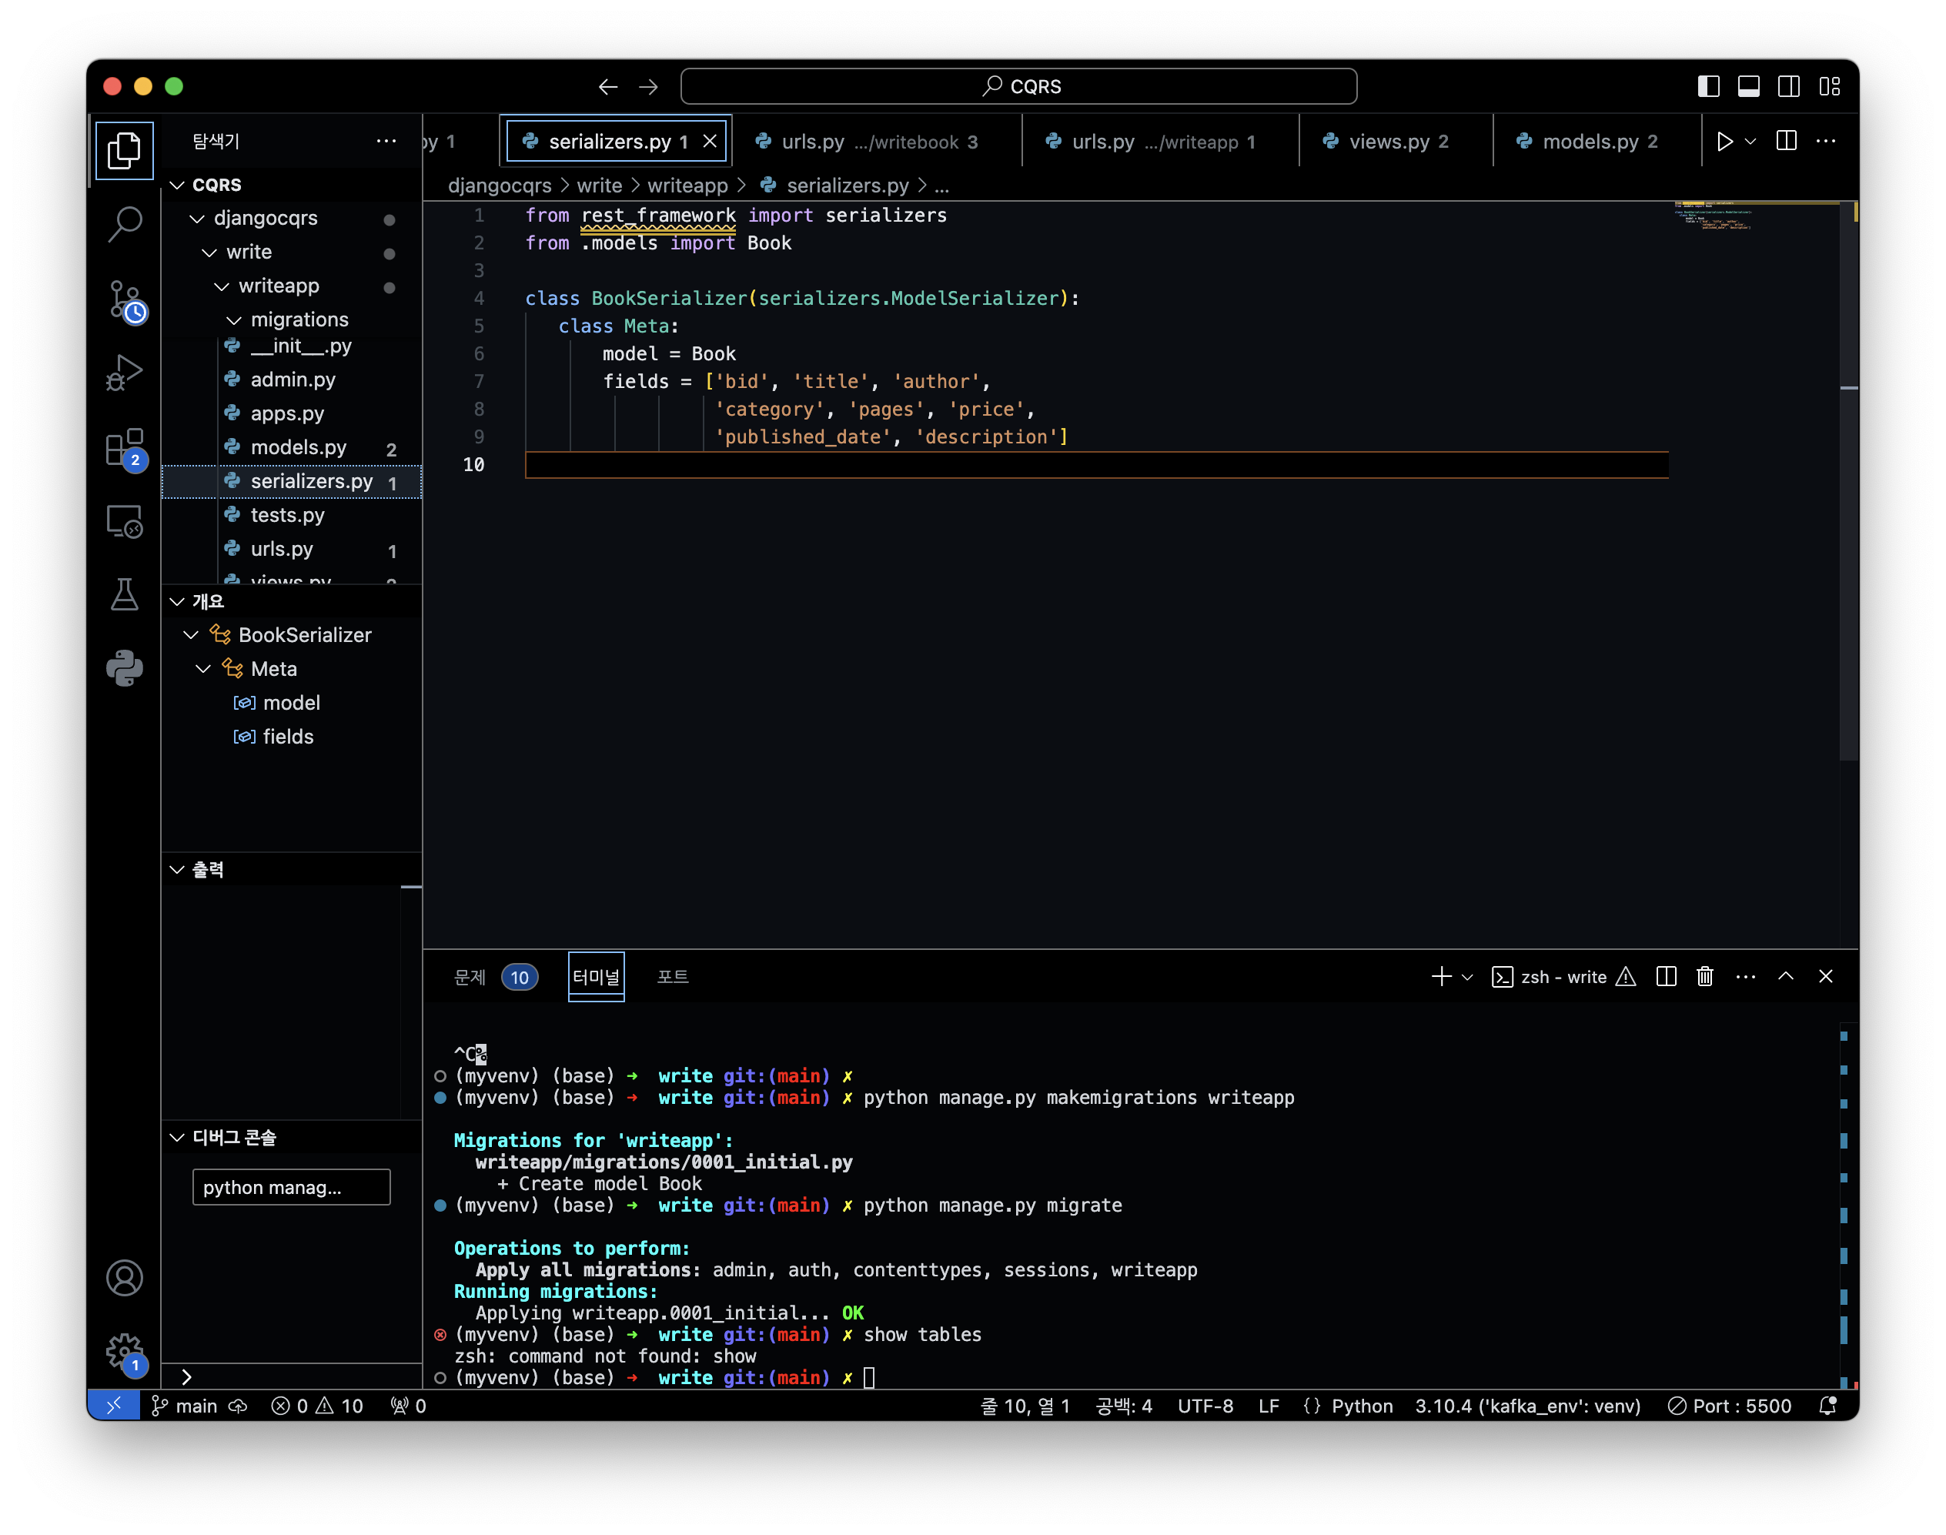
Task: Open the Testing flask view
Action: (125, 594)
